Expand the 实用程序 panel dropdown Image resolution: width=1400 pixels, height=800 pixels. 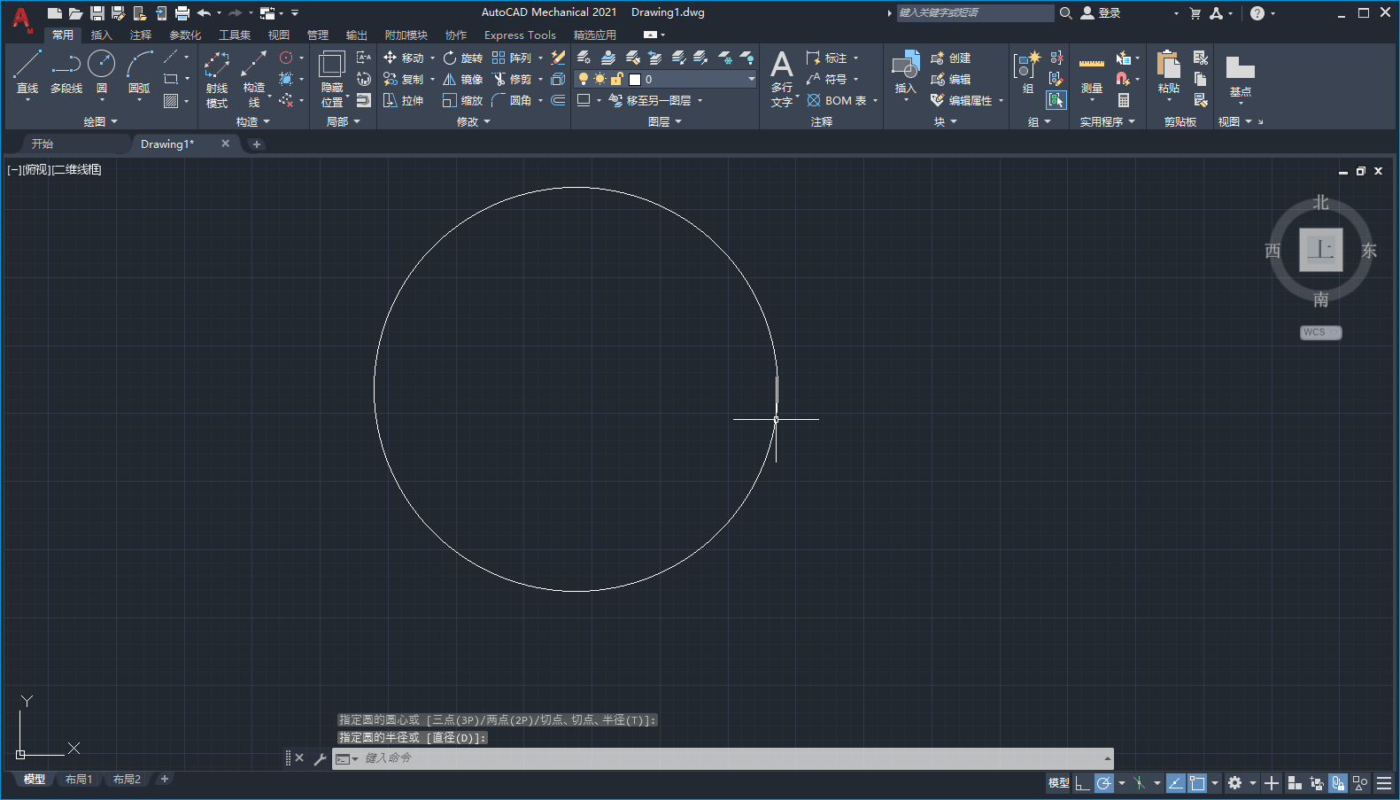click(1107, 121)
